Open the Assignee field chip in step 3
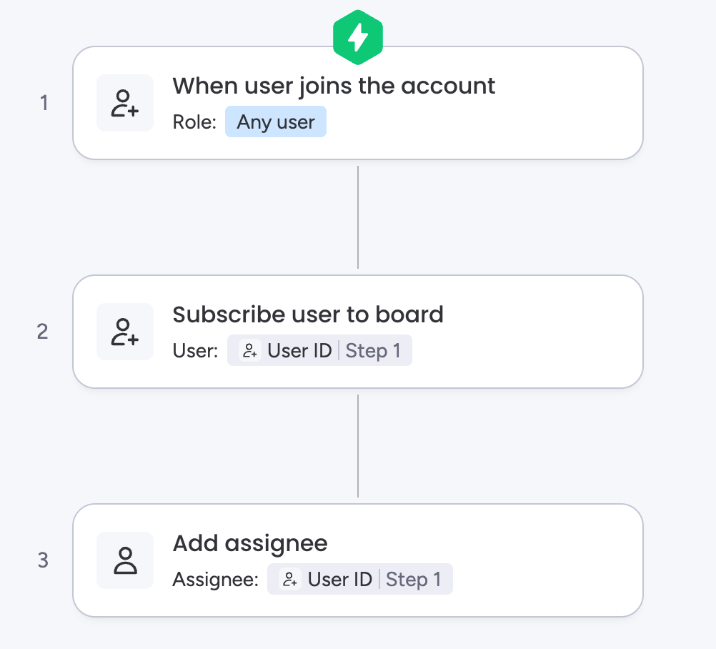 tap(359, 580)
